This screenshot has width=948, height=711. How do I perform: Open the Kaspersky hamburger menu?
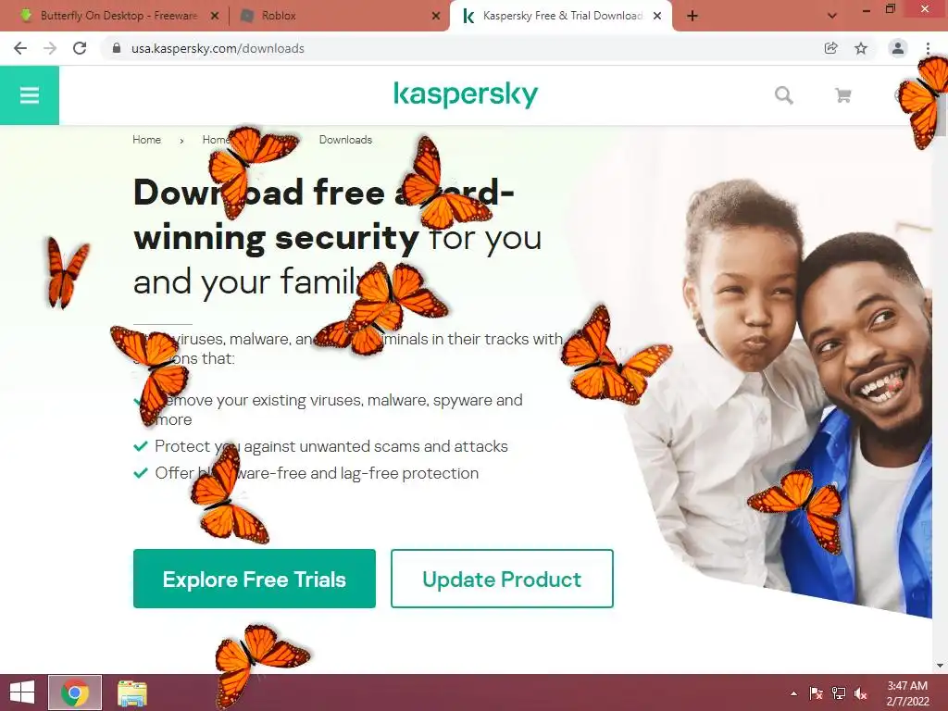[x=29, y=95]
